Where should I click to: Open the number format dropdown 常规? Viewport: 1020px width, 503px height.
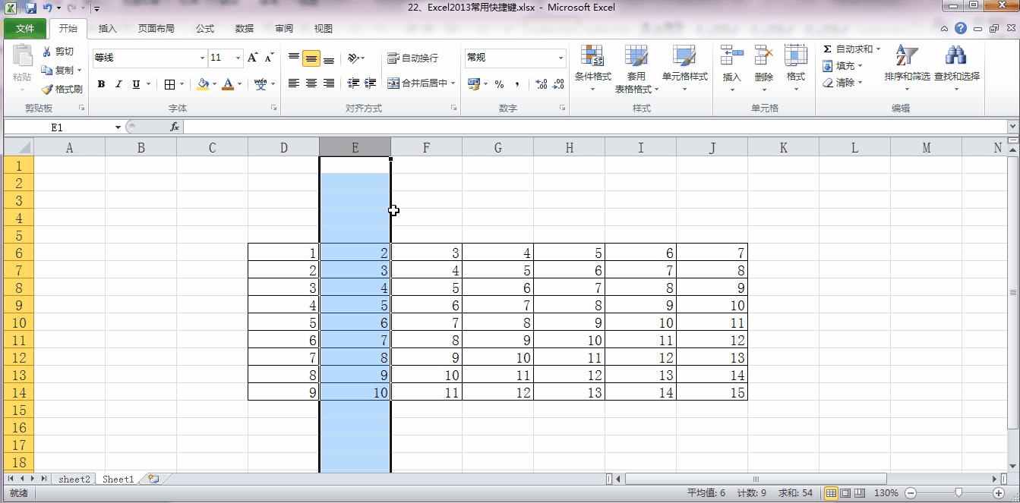tap(561, 58)
